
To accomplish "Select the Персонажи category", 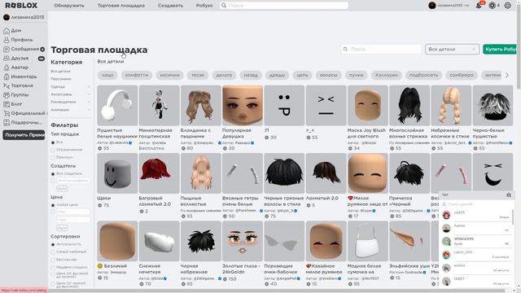I will tap(61, 79).
